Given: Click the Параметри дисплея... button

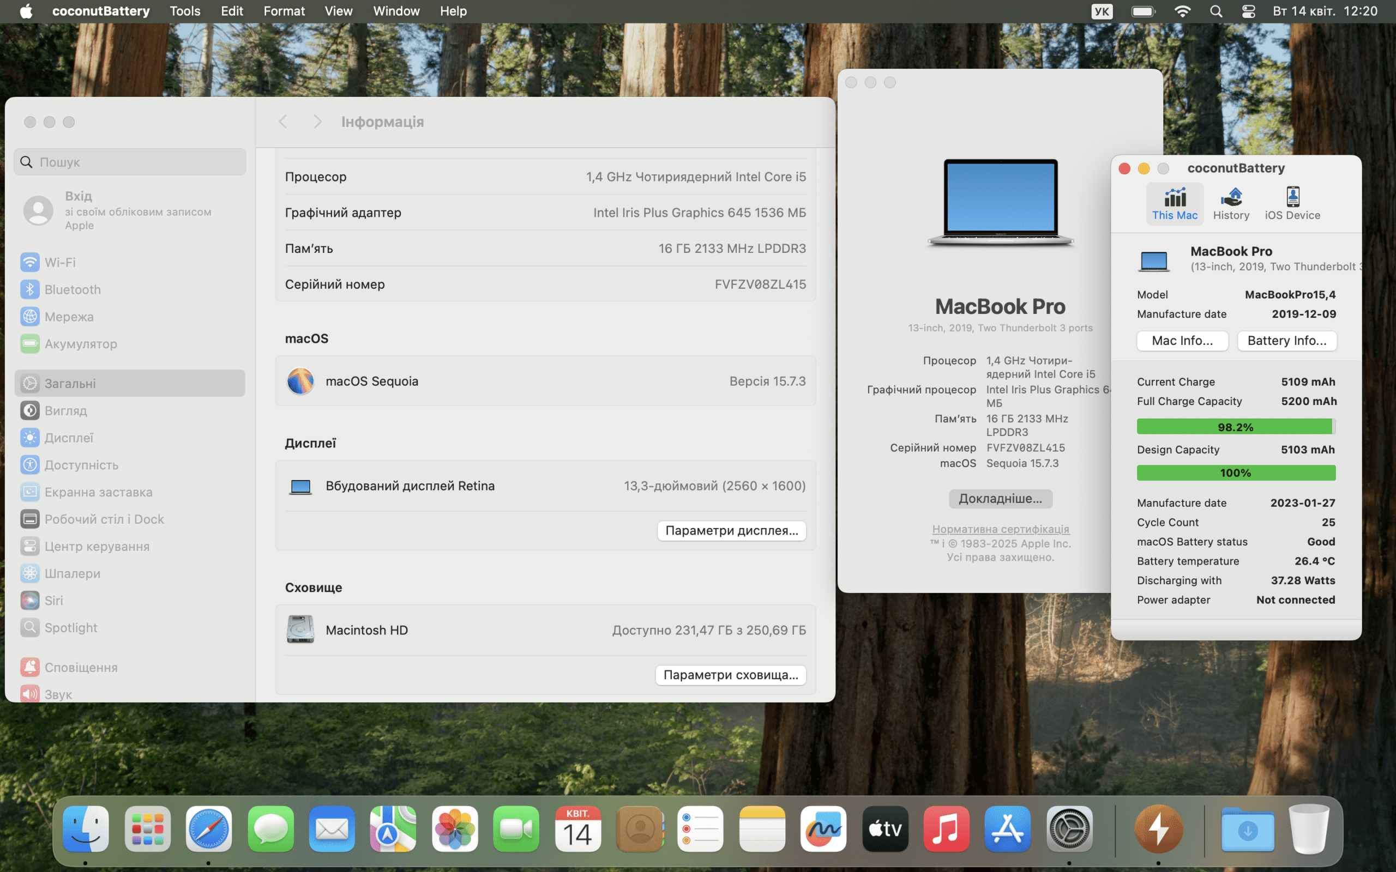Looking at the screenshot, I should (x=731, y=531).
